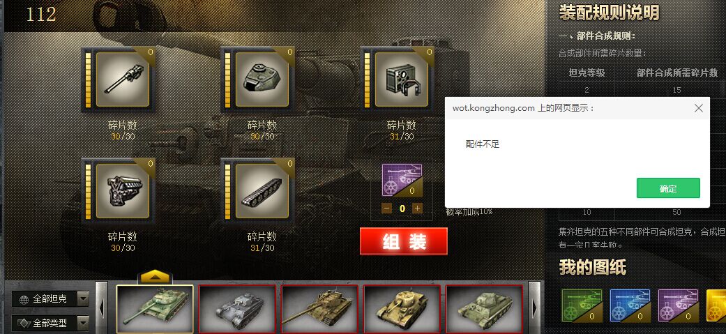Select the tank gun part icon
Screen dimensions: 726x334
(123, 79)
